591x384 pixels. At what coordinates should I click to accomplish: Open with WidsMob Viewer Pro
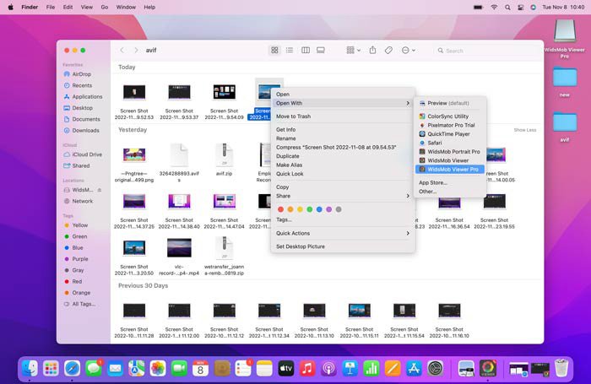point(450,170)
